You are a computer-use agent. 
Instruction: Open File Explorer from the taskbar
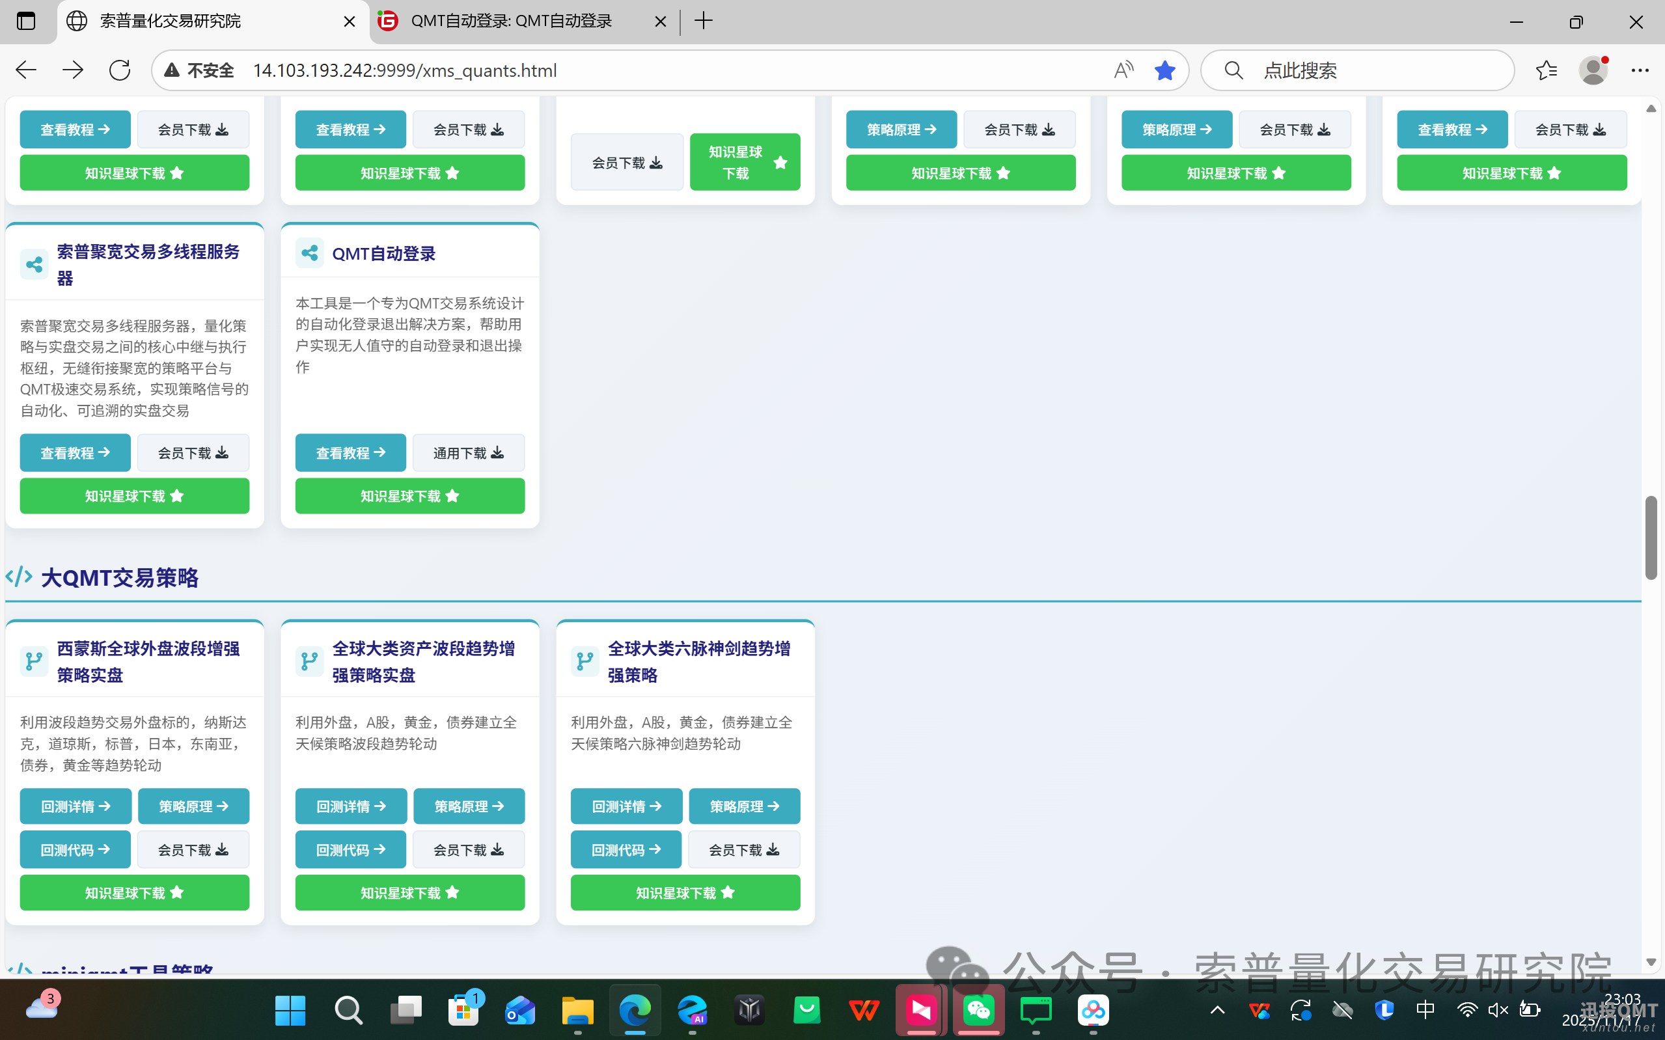coord(577,1011)
